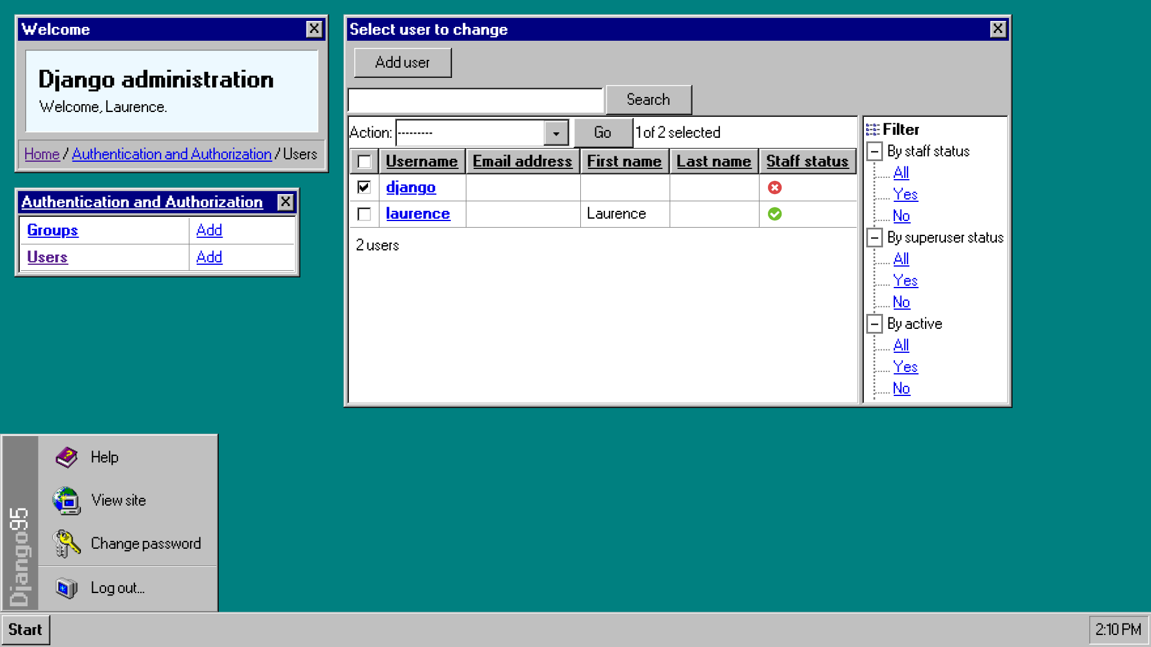Uncheck the django user checkbox
The image size is (1151, 647).
[x=364, y=188]
